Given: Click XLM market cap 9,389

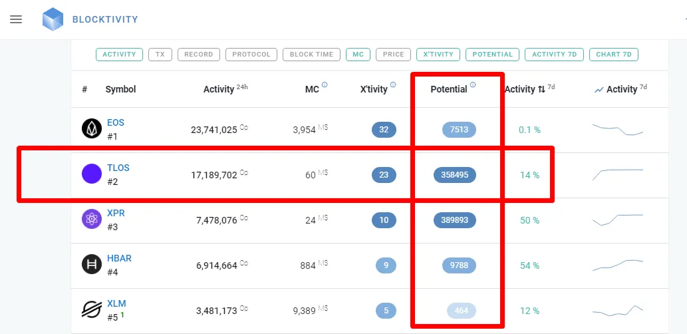Looking at the screenshot, I should point(305,311).
